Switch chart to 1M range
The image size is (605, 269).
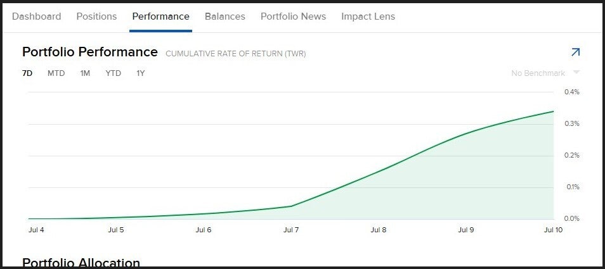click(85, 73)
